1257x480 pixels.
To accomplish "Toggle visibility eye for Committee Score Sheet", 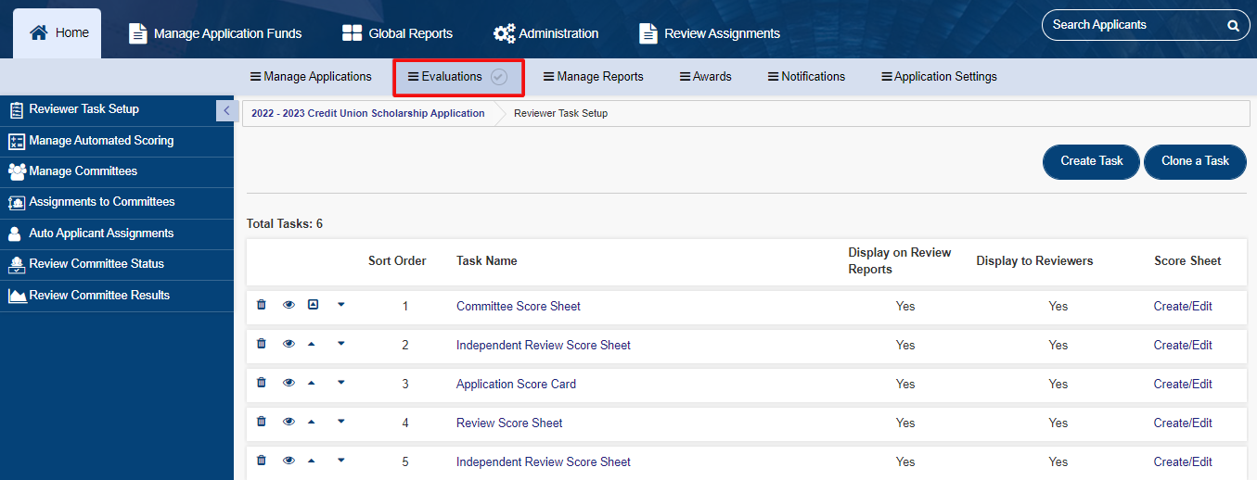I will pyautogui.click(x=289, y=305).
